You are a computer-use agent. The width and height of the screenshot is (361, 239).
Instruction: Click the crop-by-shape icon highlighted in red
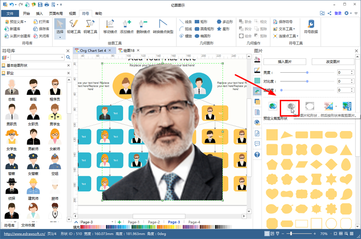tap(290, 107)
